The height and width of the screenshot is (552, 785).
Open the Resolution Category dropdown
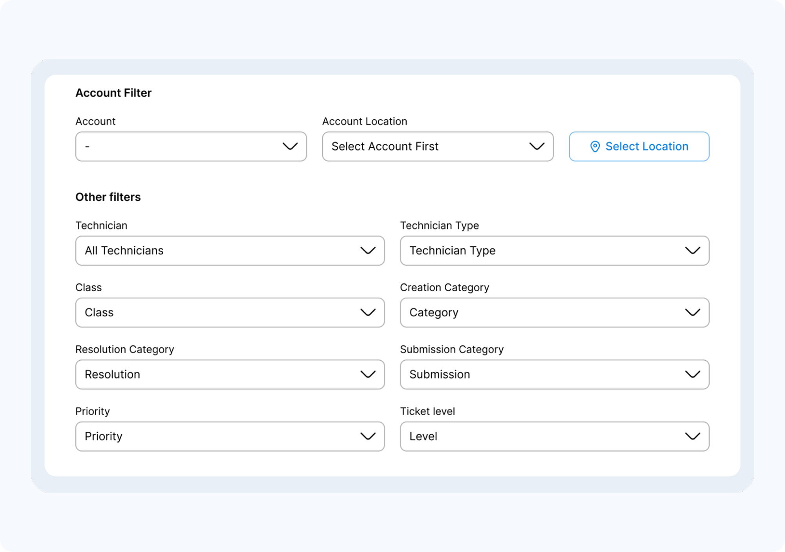(230, 374)
